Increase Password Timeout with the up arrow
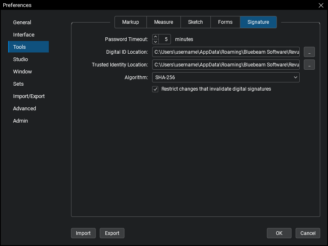328x246 pixels. coord(155,37)
